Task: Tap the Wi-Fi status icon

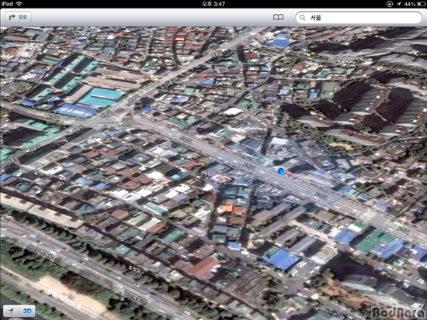Action: point(19,4)
